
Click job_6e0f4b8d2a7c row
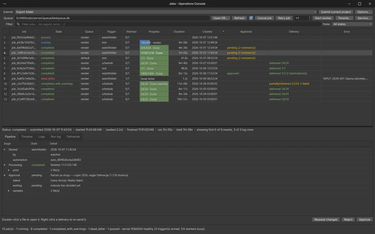tap(187, 48)
